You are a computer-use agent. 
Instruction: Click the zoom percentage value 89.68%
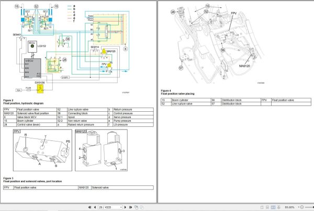click(290, 207)
